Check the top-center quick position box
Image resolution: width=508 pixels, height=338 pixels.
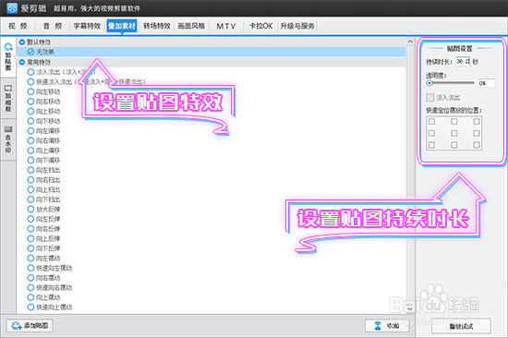point(454,122)
